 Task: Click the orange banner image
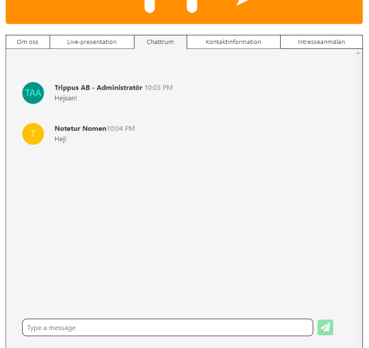[184, 12]
